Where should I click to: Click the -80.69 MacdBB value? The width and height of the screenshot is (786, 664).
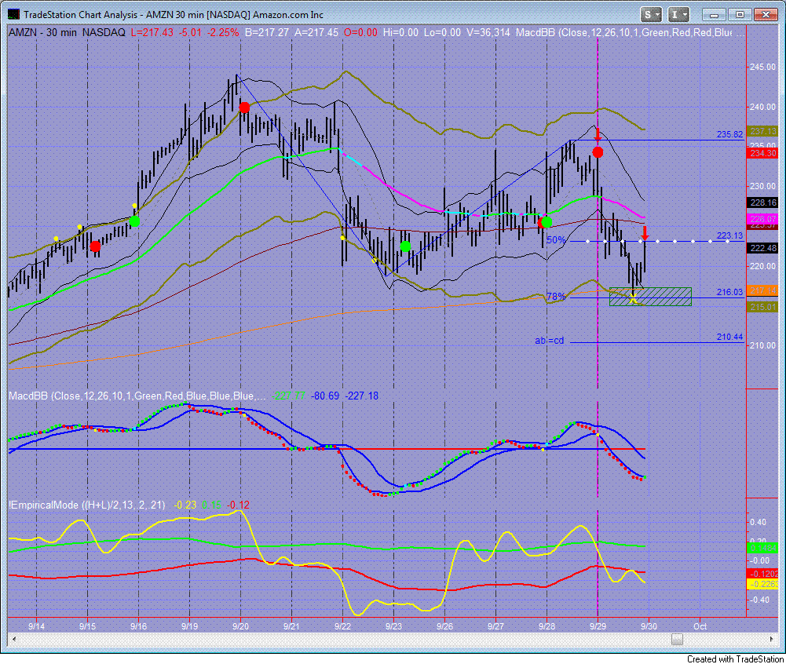click(x=325, y=396)
